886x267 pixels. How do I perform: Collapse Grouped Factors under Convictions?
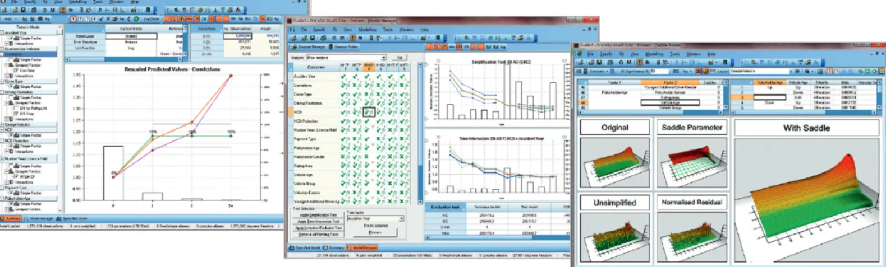[x=6, y=65]
